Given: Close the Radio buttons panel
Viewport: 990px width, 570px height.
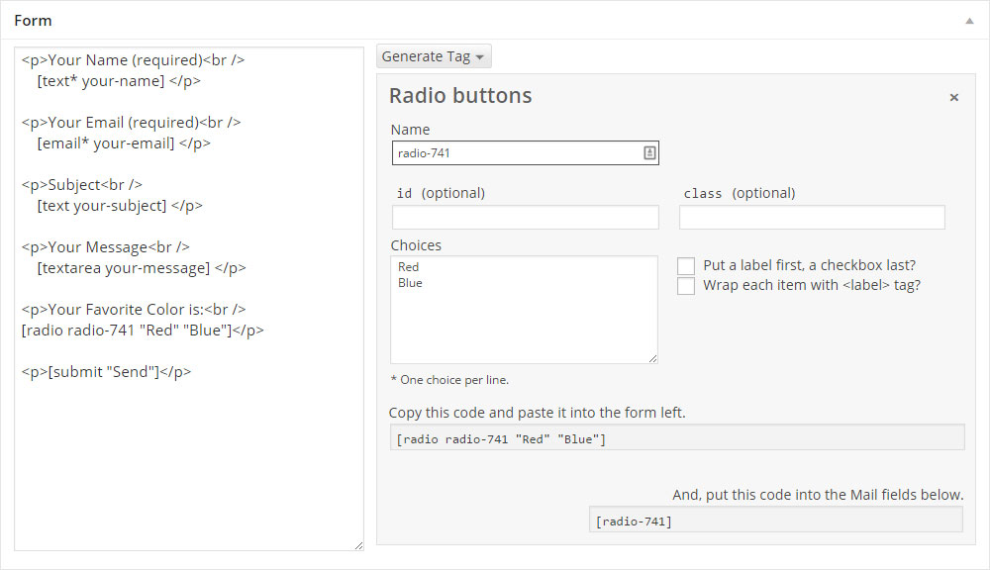Looking at the screenshot, I should pos(954,97).
